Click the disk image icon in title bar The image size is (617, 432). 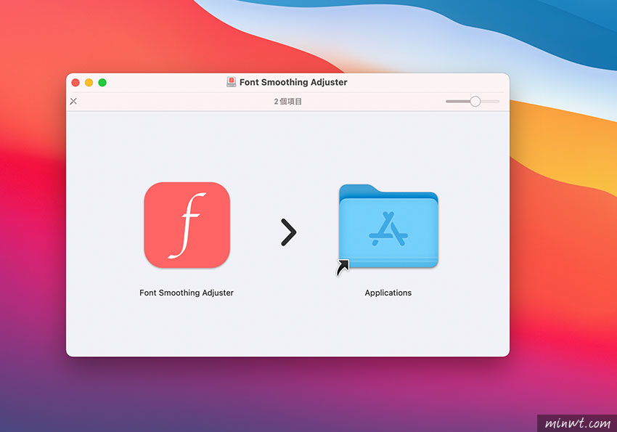coord(232,82)
